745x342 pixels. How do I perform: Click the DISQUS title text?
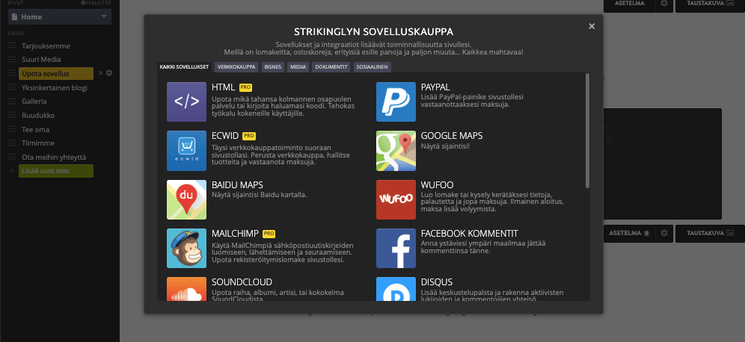437,282
